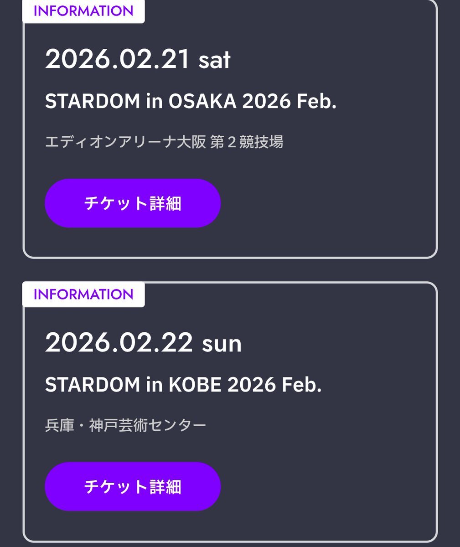Open ticket details for the Osaka show
This screenshot has height=547, width=460.
click(132, 203)
